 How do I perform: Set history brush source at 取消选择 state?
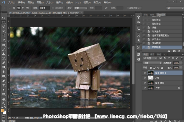pos(144,32)
